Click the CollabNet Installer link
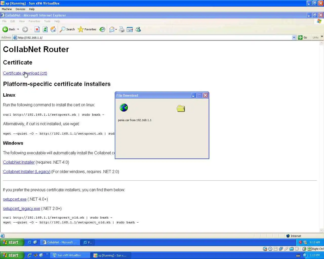This screenshot has height=259, width=324. pos(19,162)
